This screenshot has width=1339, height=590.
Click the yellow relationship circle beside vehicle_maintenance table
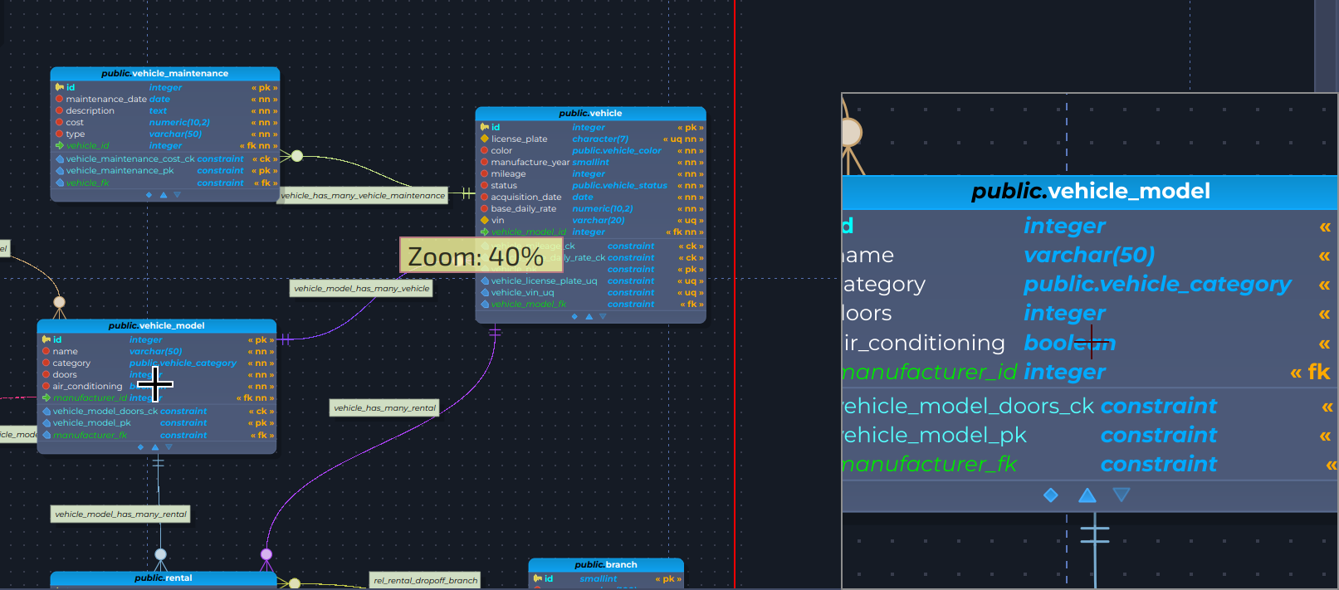[x=297, y=156]
